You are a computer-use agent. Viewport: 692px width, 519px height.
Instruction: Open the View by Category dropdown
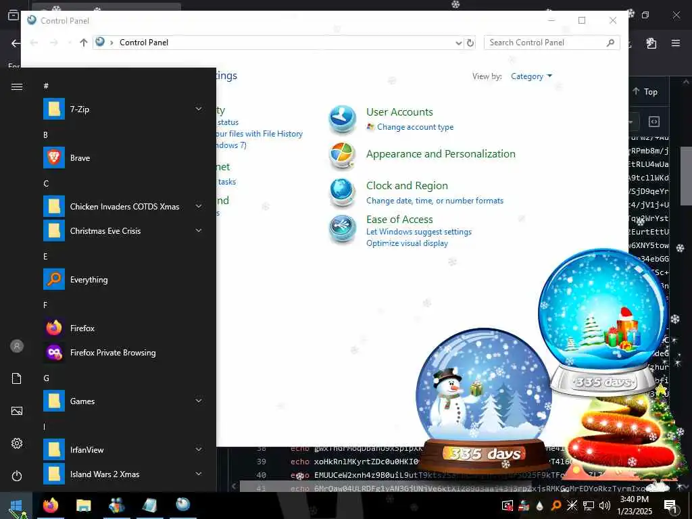point(531,76)
